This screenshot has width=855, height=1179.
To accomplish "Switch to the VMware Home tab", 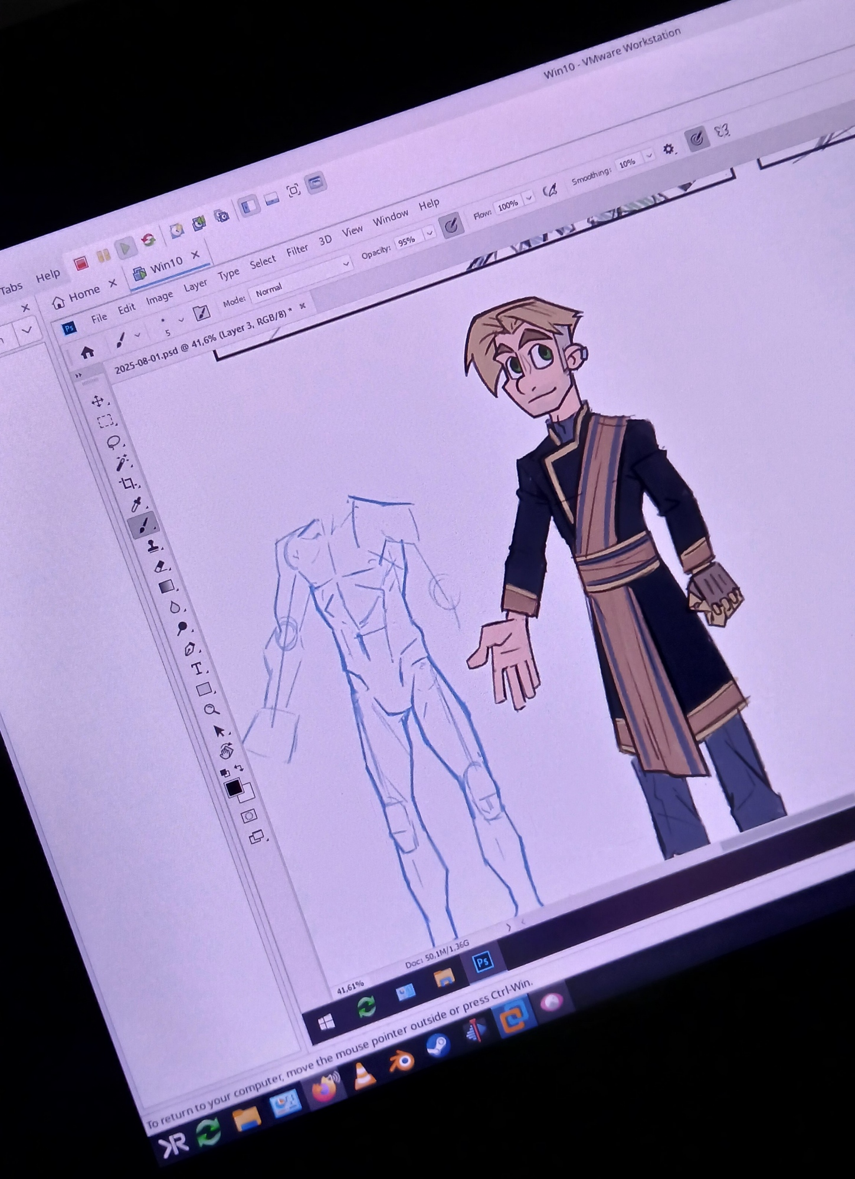I will tap(83, 294).
